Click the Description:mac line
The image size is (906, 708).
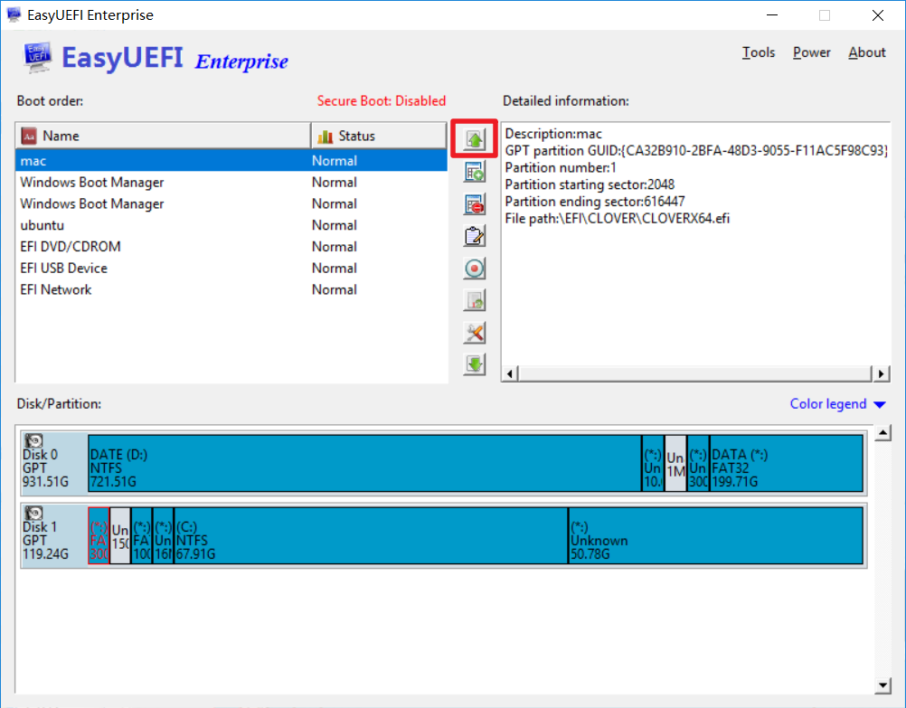point(553,134)
